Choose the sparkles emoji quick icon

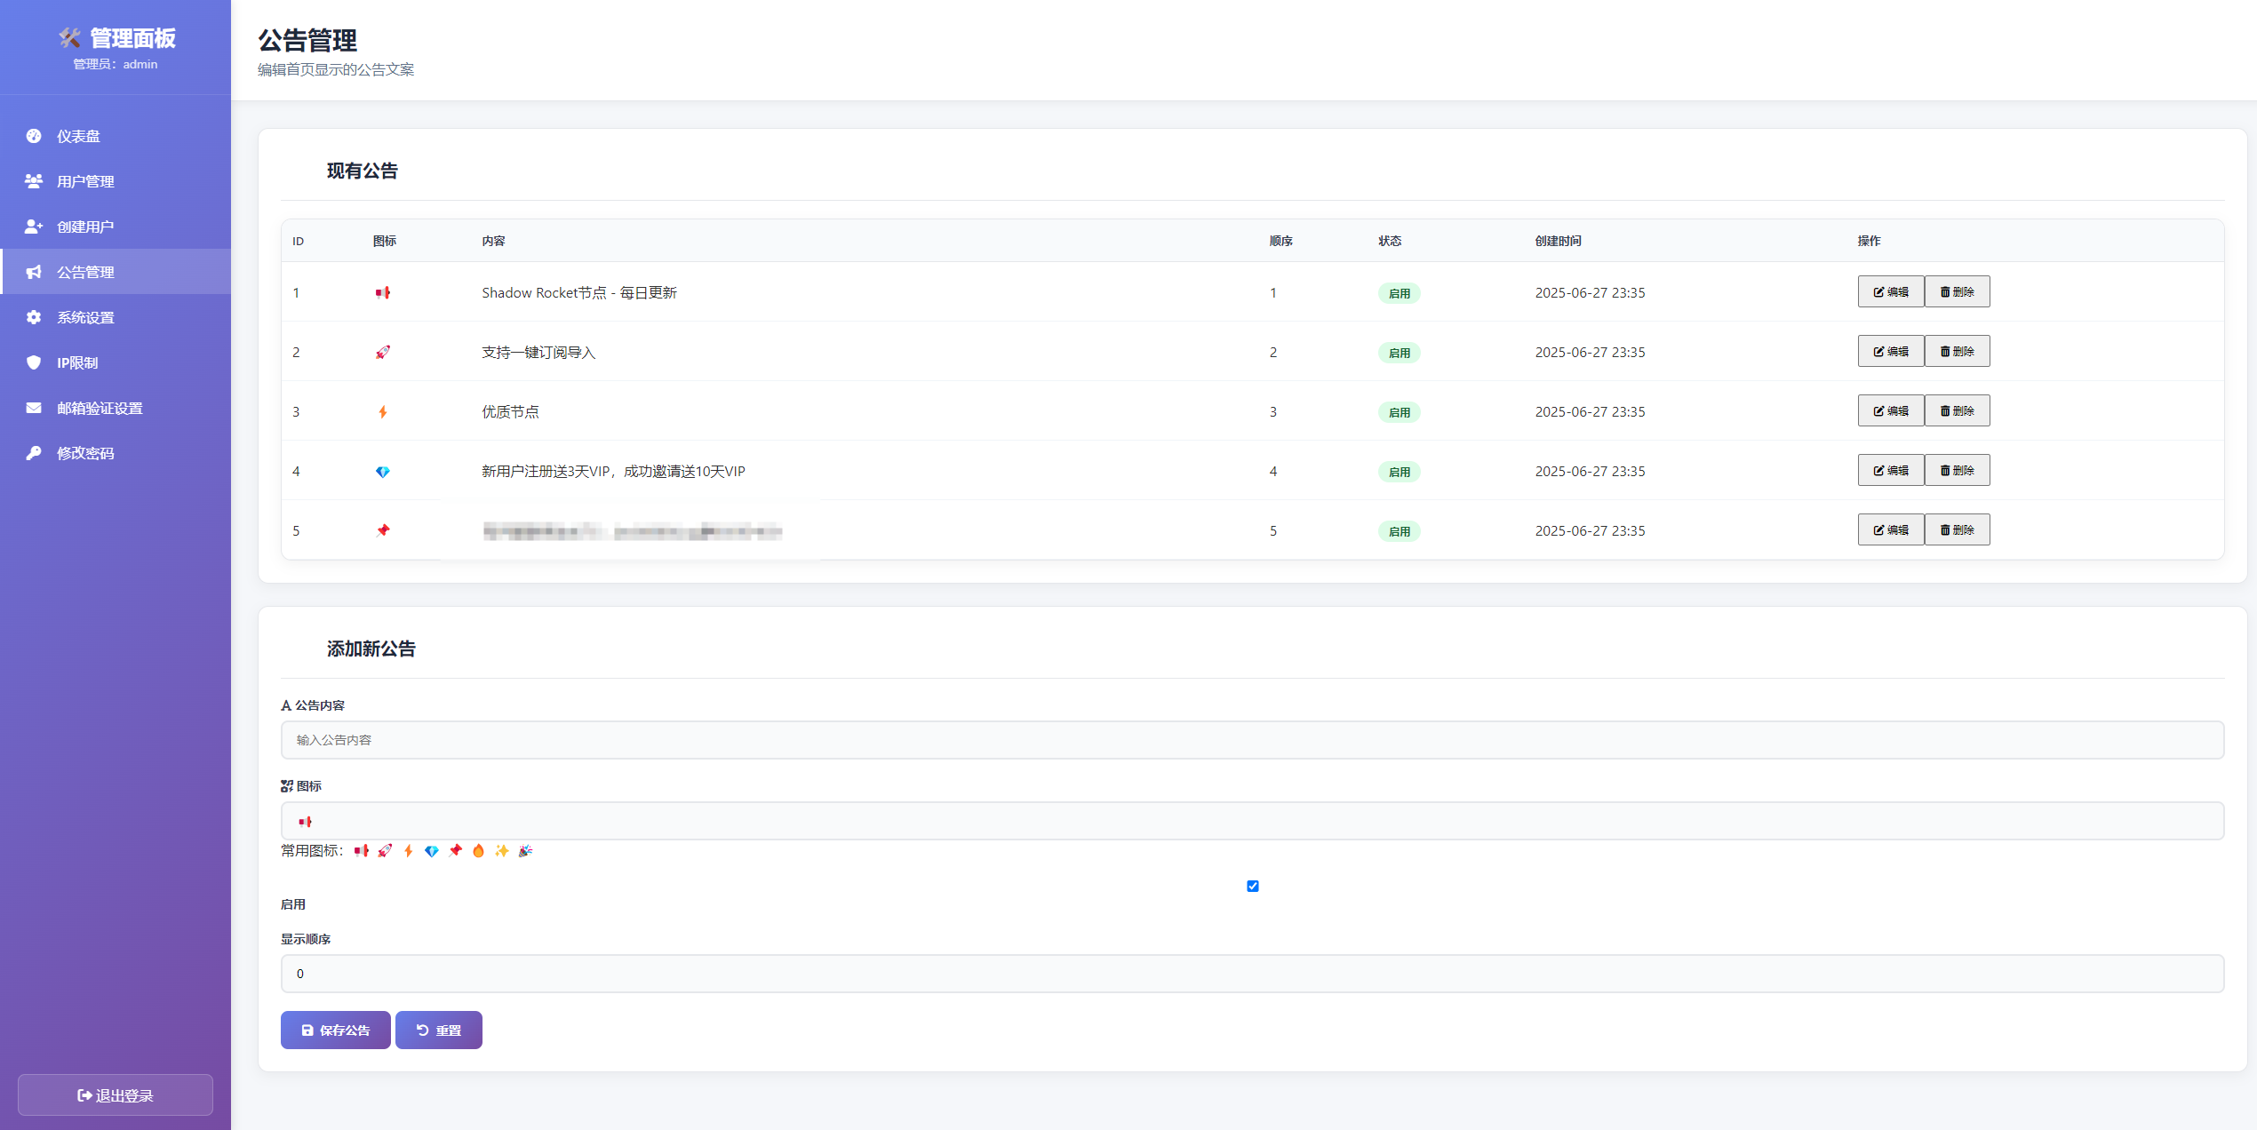[502, 851]
